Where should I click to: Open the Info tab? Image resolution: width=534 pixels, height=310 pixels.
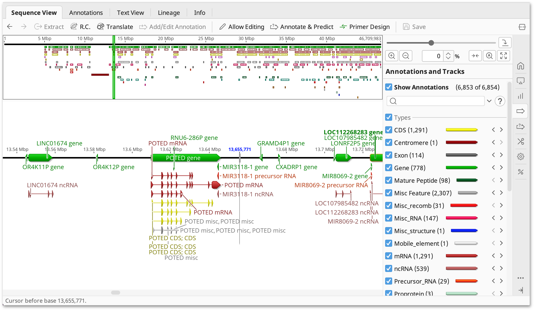pos(199,13)
